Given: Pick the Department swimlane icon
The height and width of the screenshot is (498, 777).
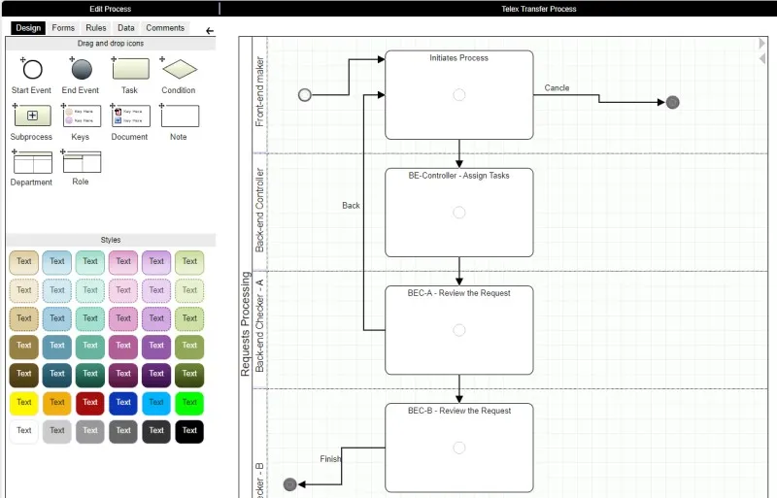Looking at the screenshot, I should [33, 162].
